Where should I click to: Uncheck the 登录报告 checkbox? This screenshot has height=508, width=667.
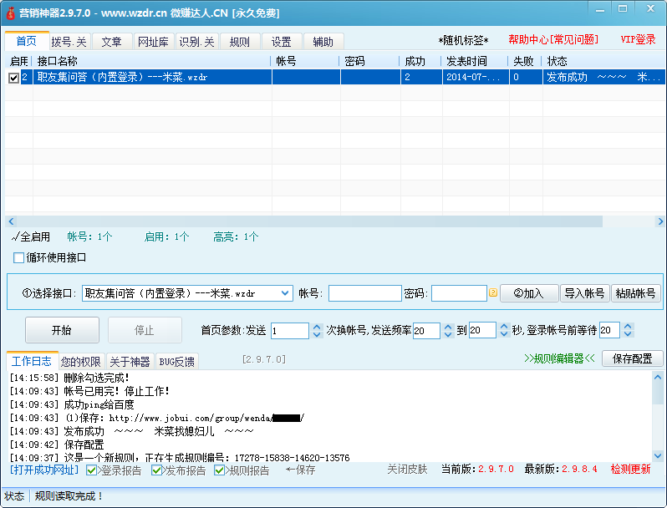tap(92, 470)
